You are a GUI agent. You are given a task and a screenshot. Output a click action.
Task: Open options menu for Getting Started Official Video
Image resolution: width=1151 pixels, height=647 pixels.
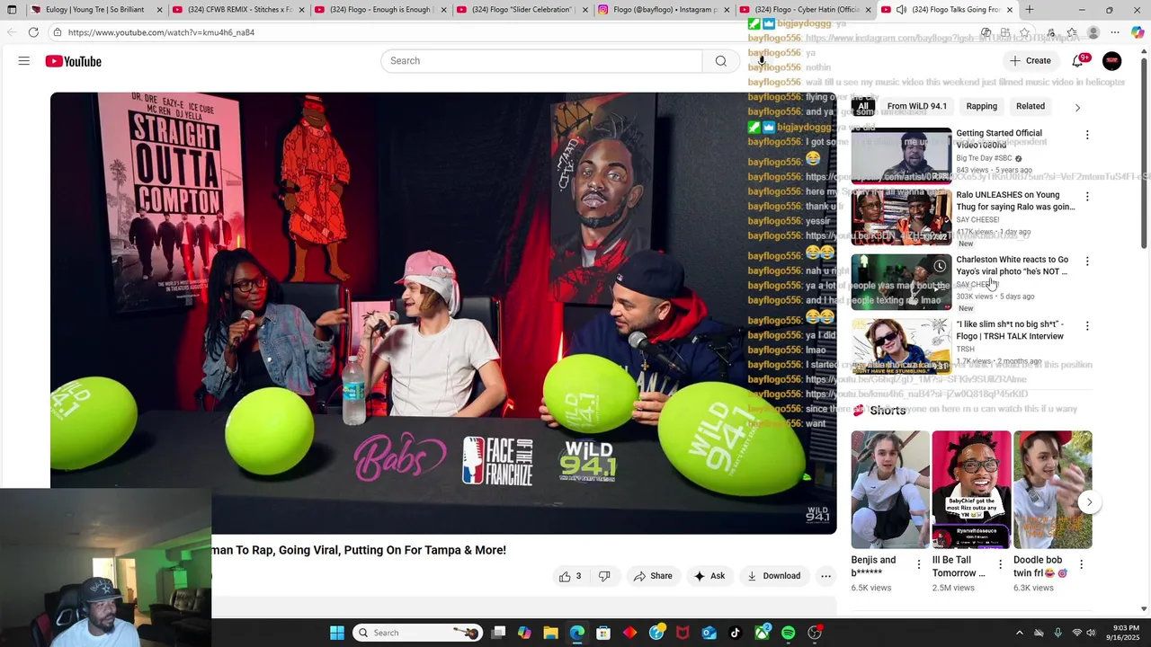pyautogui.click(x=1087, y=135)
